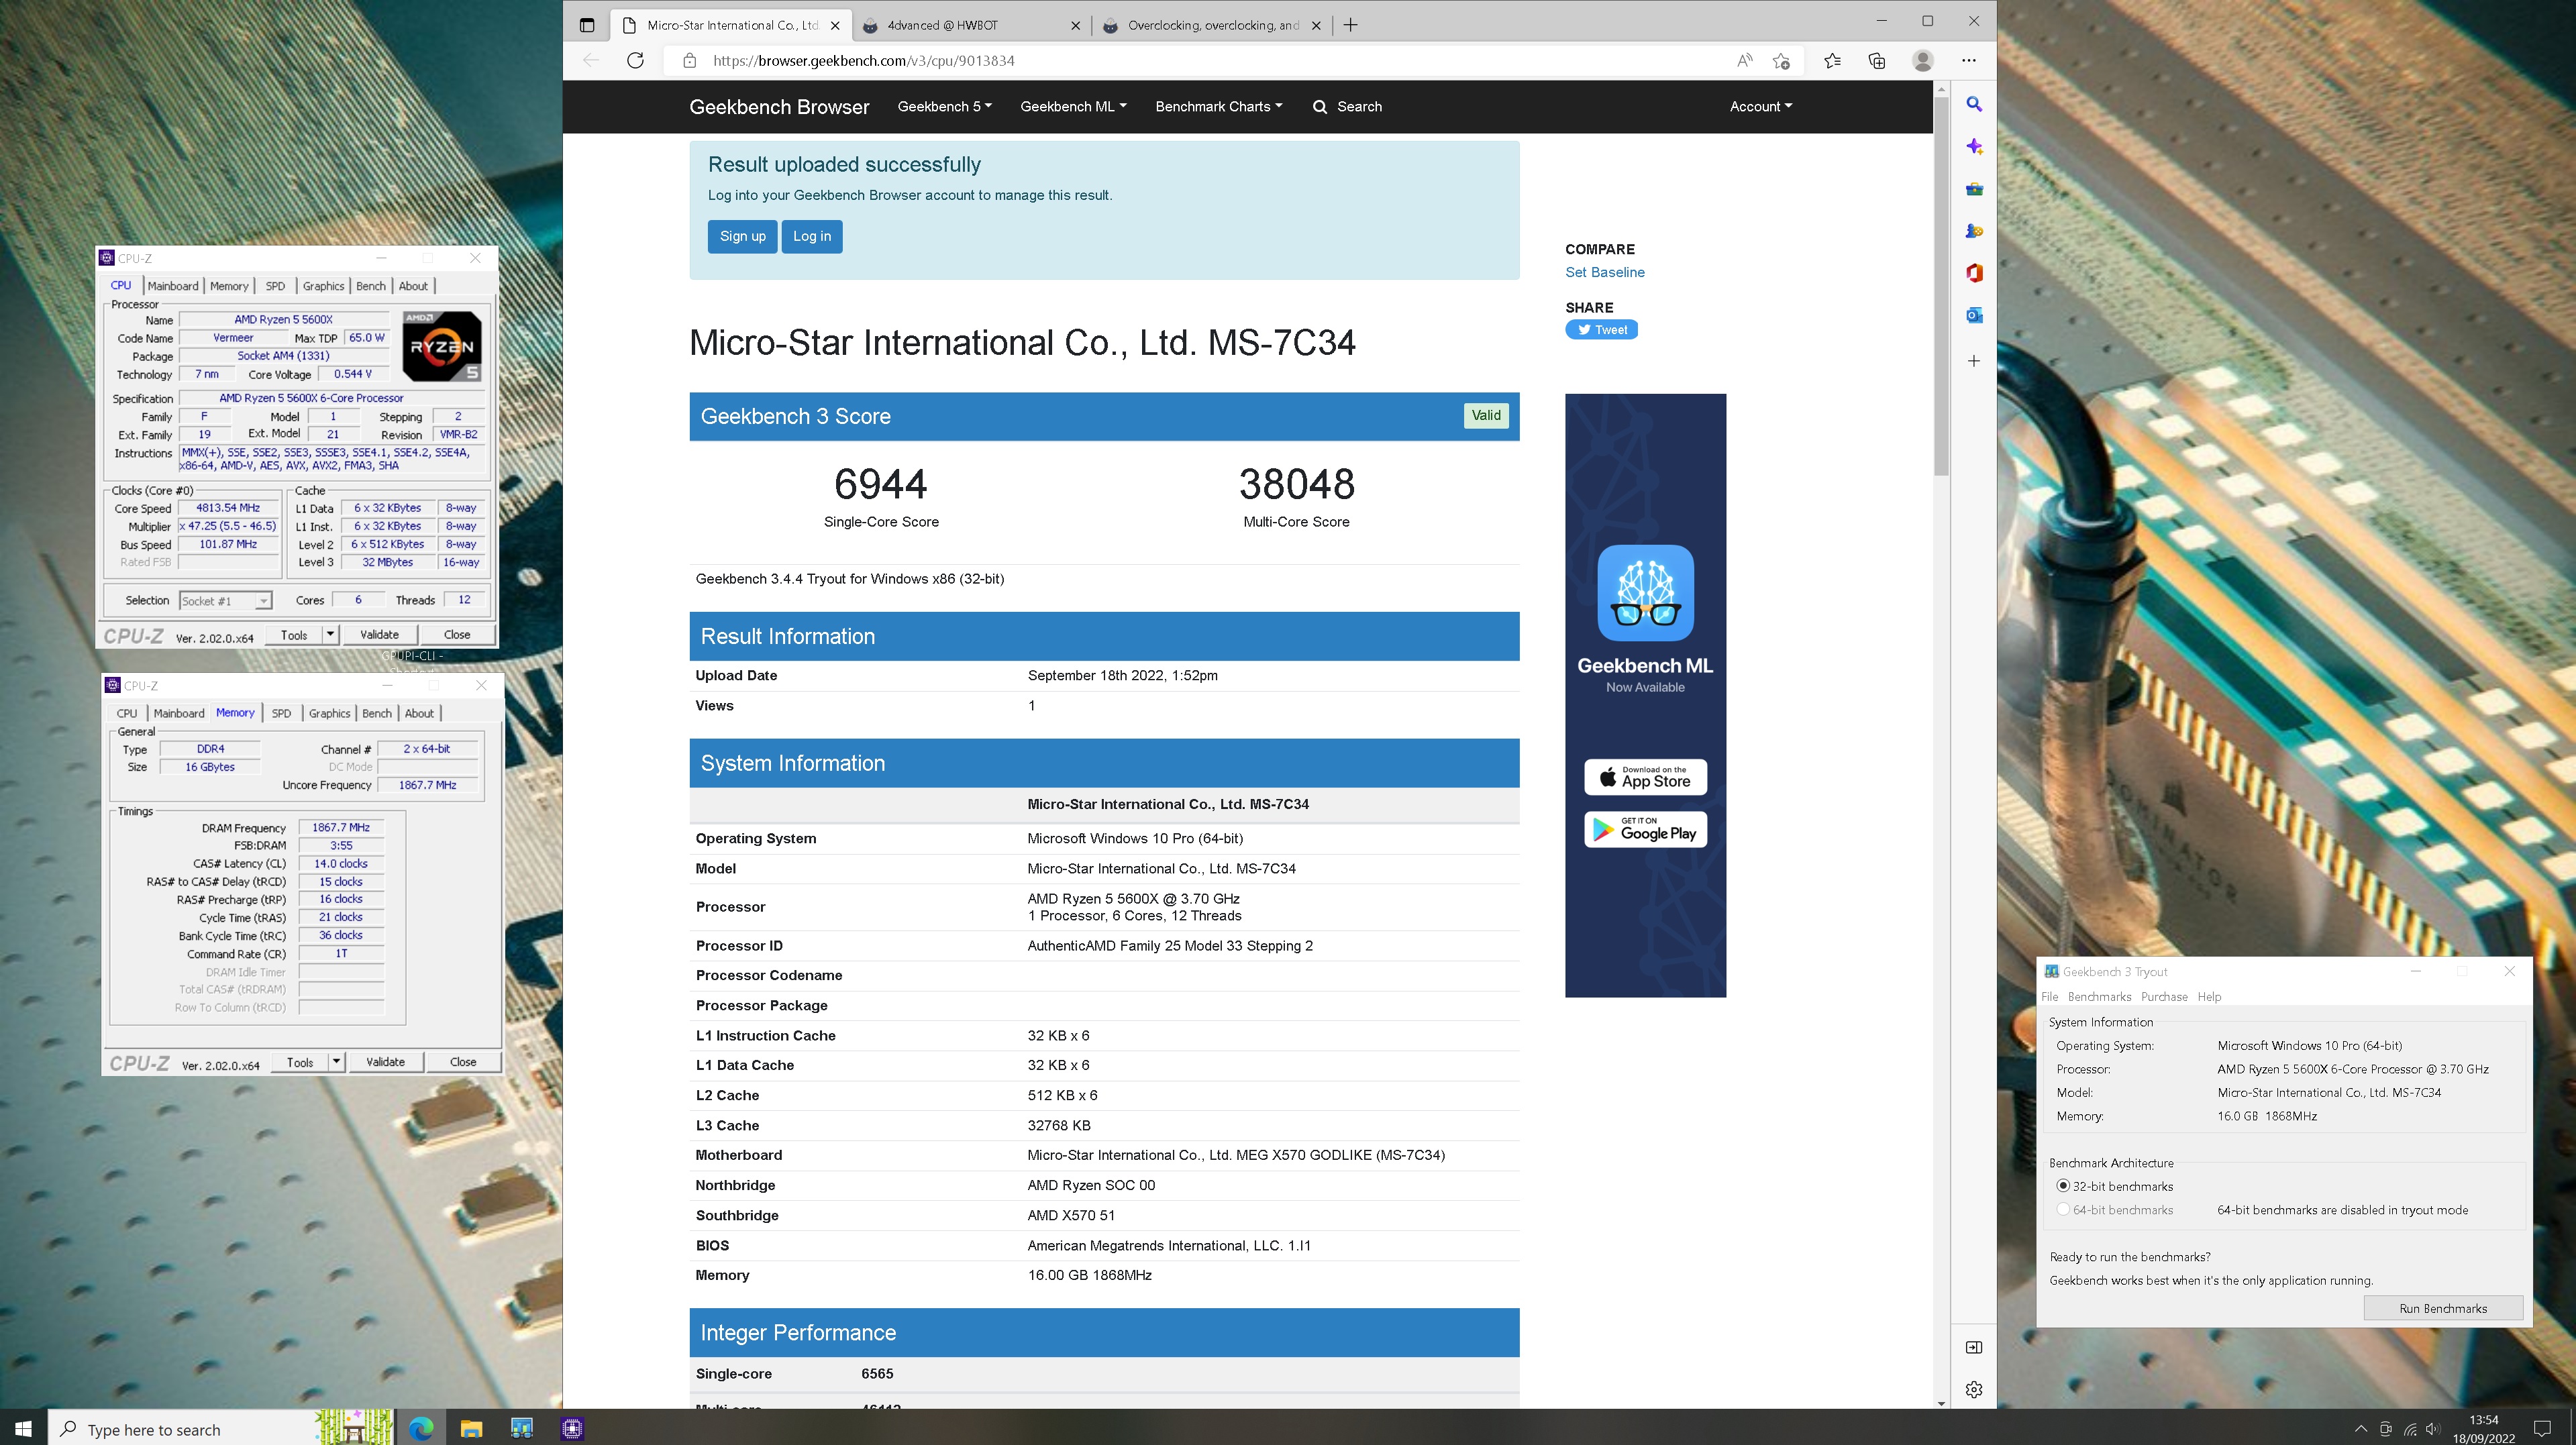Screen dimensions: 2576x1445
Task: Click the Read aloud icon in address bar
Action: [1744, 61]
